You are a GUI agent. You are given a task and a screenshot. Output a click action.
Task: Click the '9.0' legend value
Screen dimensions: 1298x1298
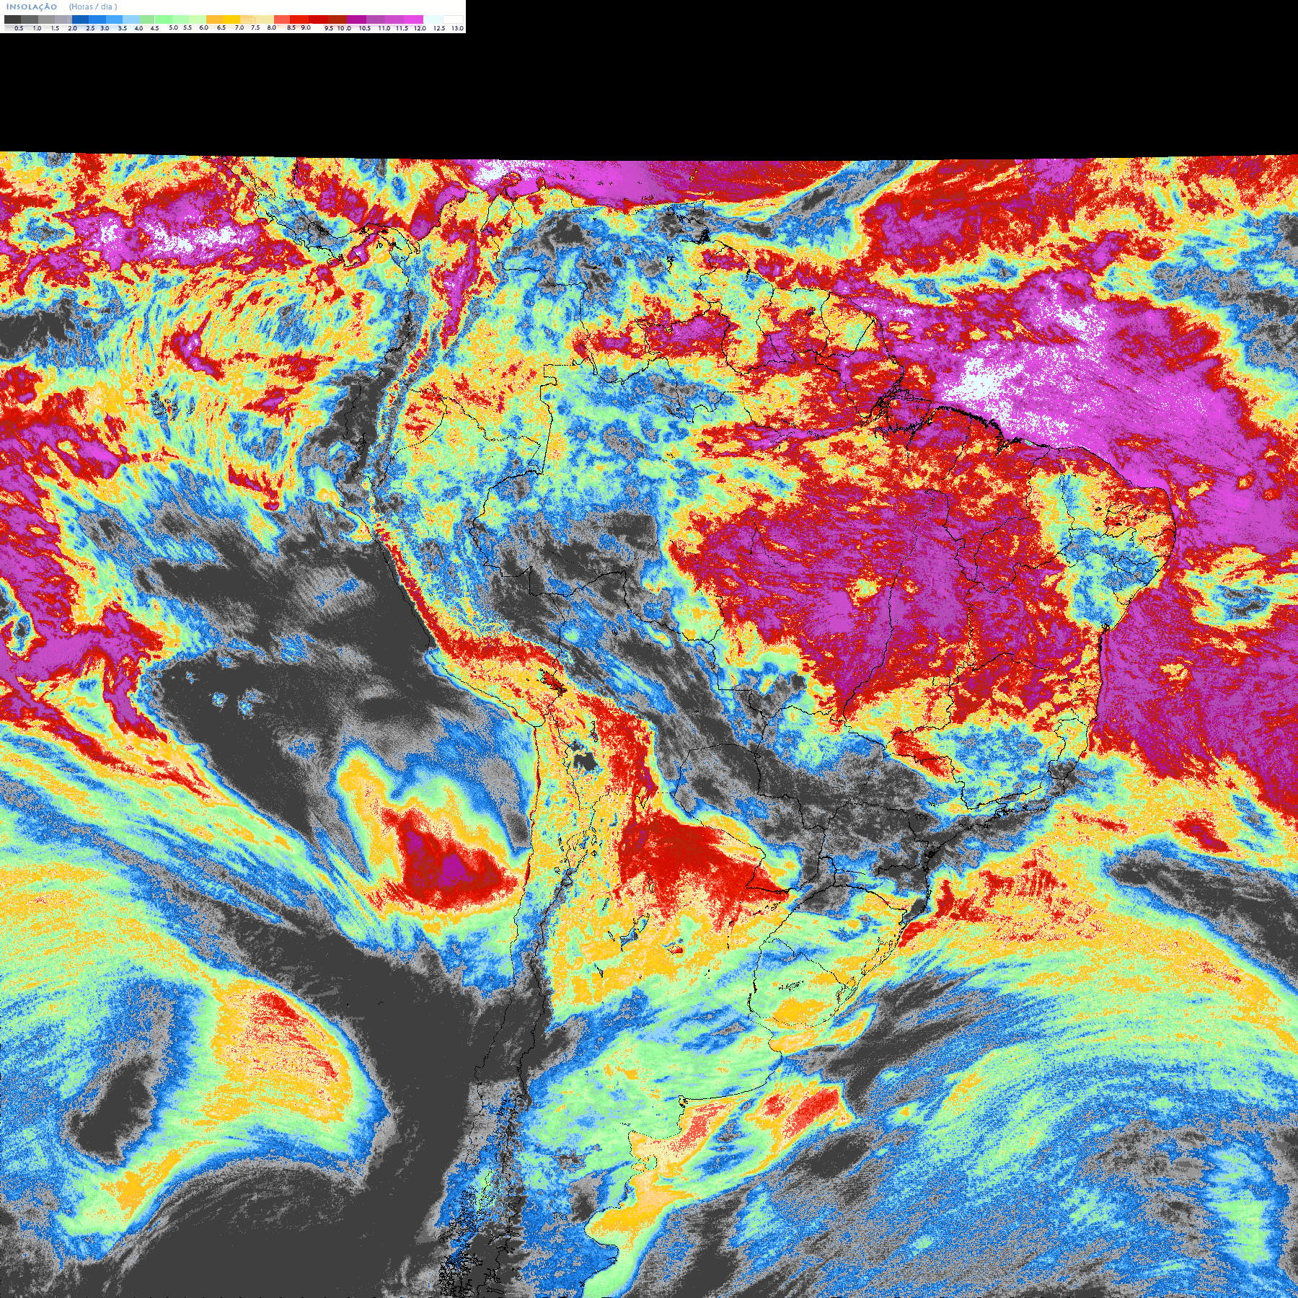(306, 27)
